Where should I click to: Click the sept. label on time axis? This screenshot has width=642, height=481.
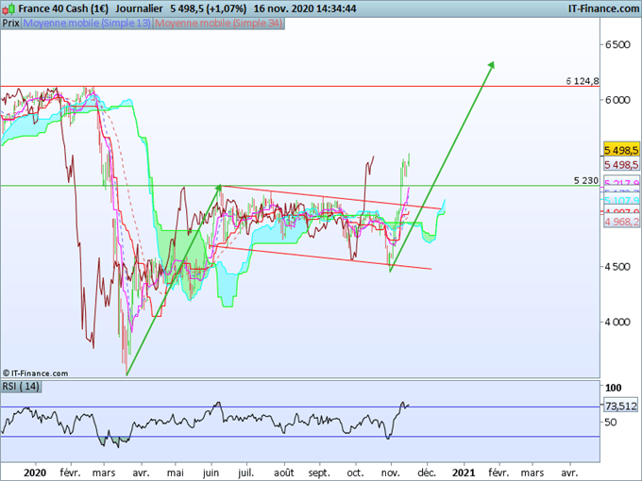click(x=319, y=473)
